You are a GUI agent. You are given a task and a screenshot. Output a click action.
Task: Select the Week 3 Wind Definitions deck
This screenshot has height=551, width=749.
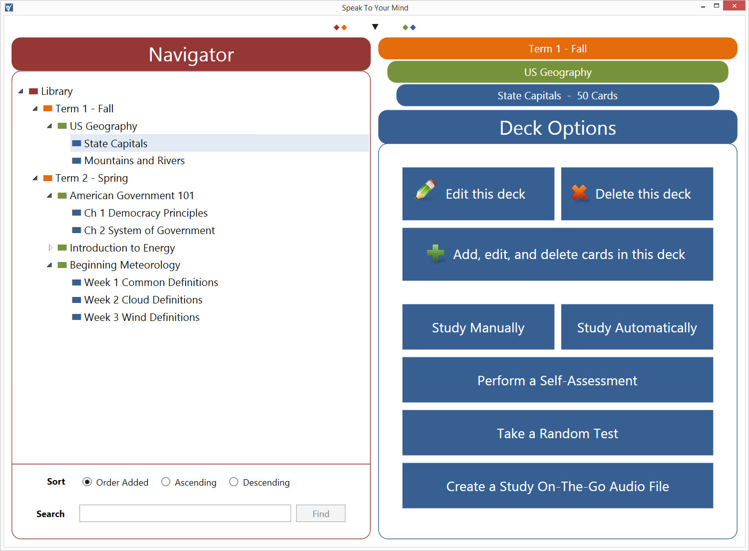click(142, 317)
